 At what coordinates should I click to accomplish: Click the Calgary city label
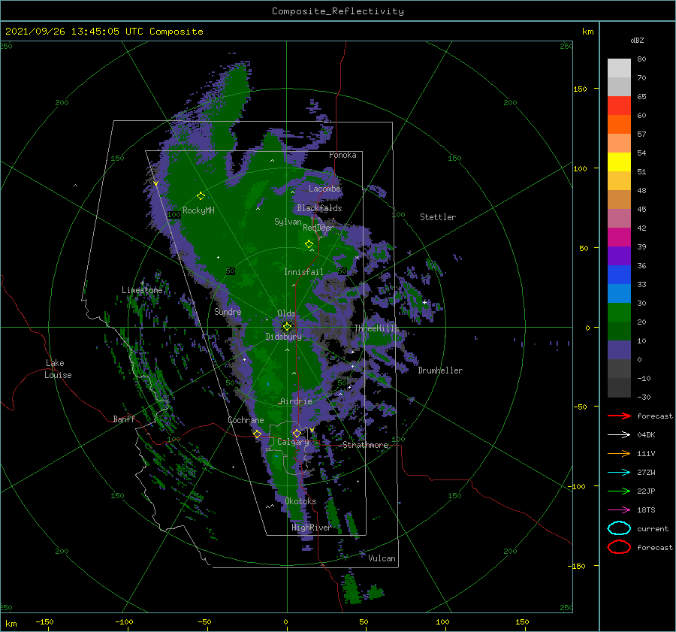(293, 442)
